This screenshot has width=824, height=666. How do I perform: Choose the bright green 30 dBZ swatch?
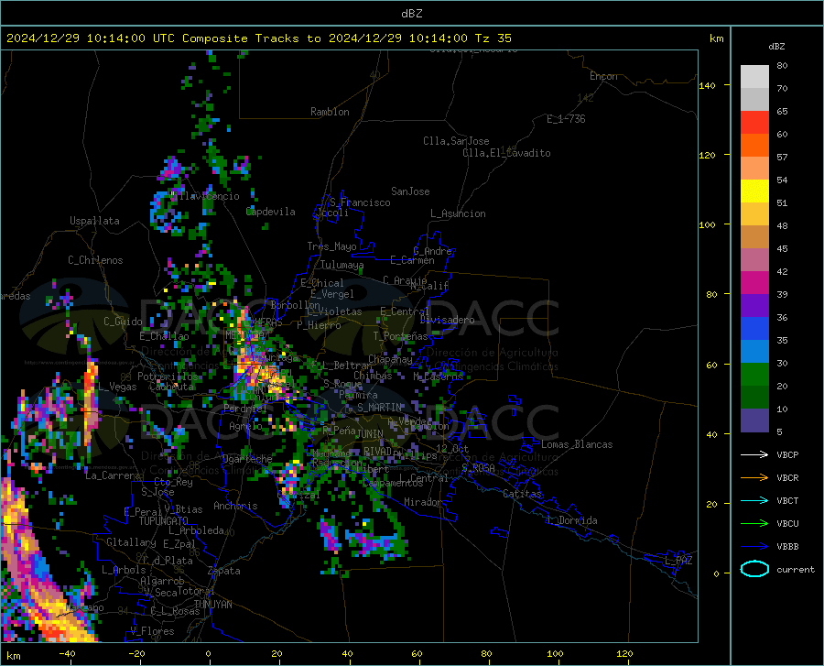754,375
